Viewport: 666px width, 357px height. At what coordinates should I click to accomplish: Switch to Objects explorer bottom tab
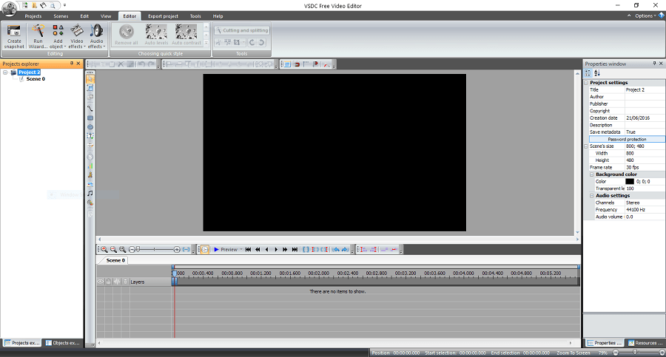tap(63, 342)
